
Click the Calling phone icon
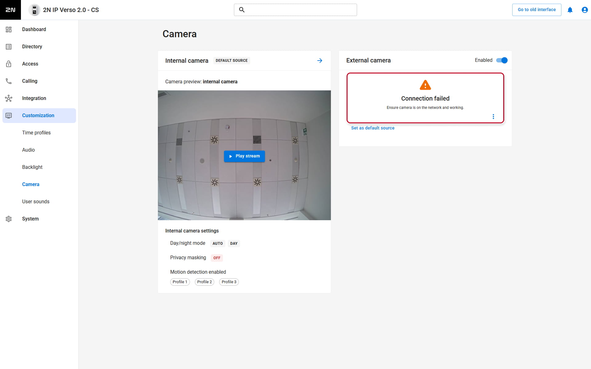pos(9,81)
